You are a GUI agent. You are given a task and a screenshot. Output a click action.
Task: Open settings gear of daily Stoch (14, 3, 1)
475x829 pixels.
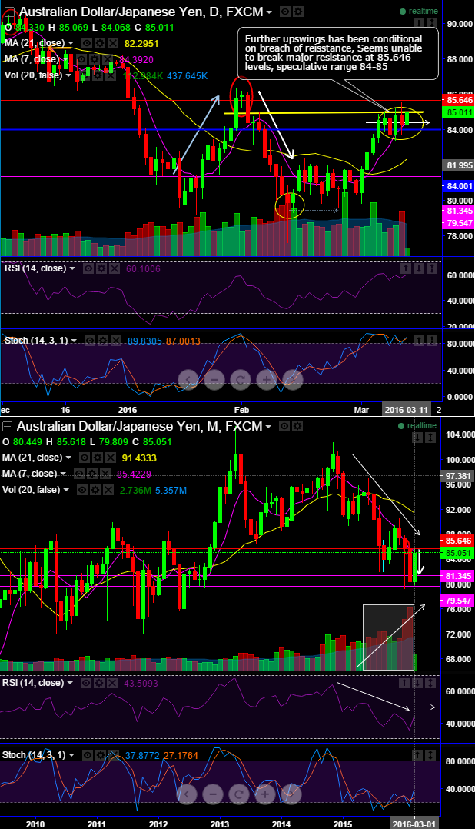pos(102,341)
